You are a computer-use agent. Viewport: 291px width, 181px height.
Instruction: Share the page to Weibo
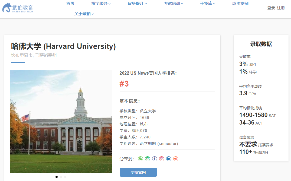tap(175, 159)
